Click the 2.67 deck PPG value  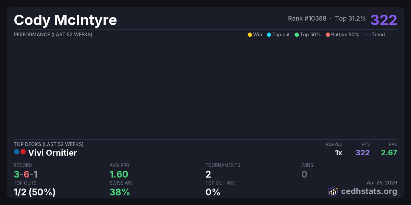click(x=389, y=153)
